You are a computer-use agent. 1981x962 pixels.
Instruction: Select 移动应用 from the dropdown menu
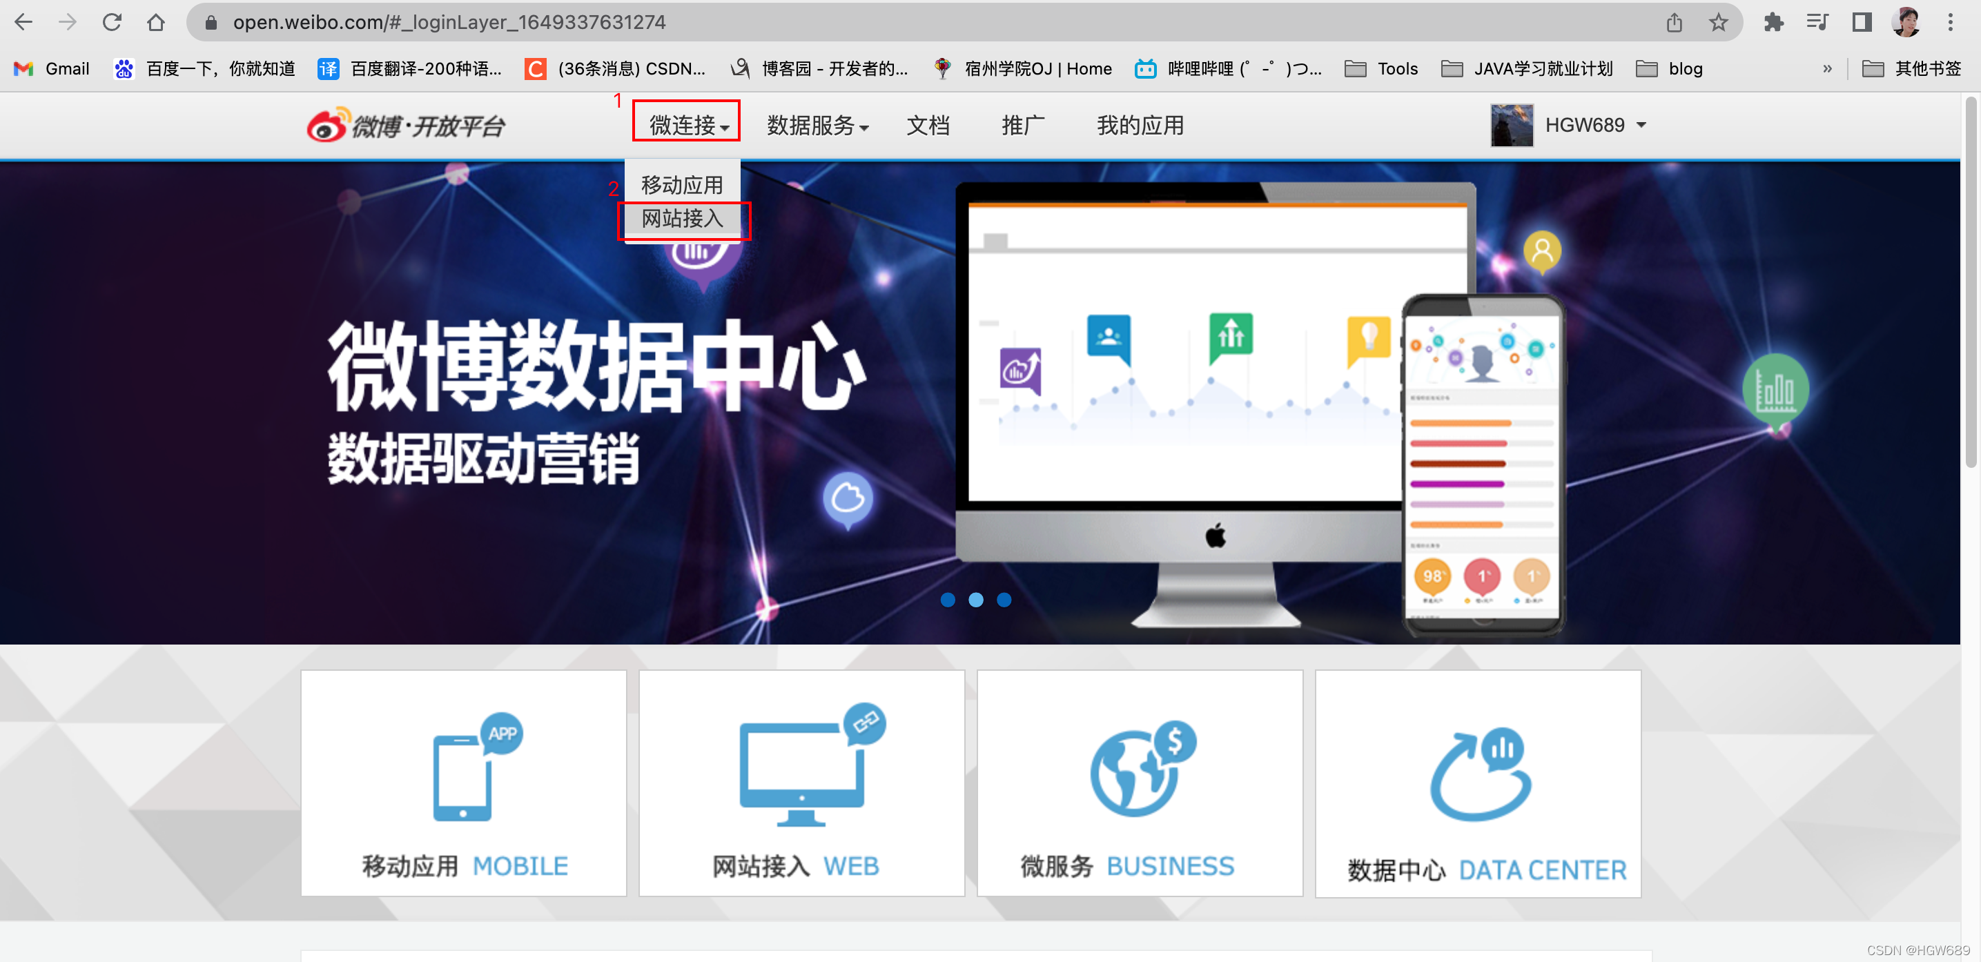681,184
